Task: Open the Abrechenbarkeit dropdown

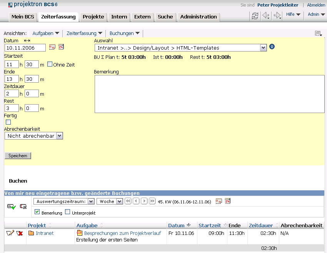Action: pos(59,136)
